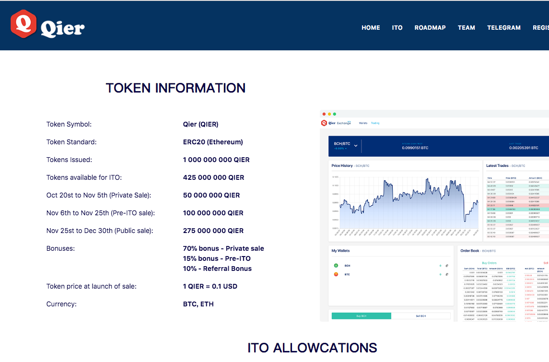The image size is (549, 362).
Task: Click the 0.00205391 BTC last trade value
Action: tap(524, 148)
